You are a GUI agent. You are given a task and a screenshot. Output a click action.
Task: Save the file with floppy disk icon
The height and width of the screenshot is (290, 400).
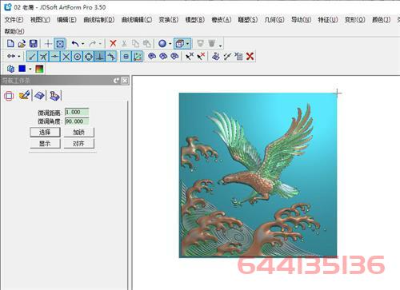pyautogui.click(x=33, y=44)
